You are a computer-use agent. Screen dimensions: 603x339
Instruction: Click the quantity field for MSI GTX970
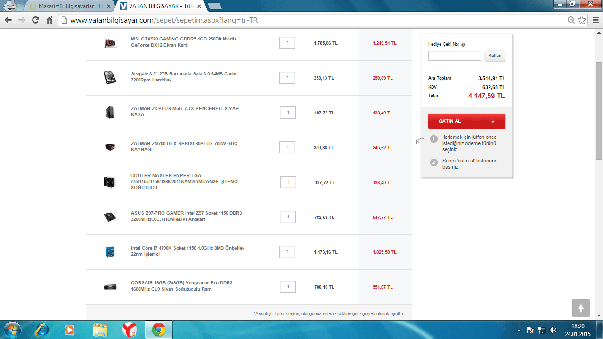tap(287, 43)
